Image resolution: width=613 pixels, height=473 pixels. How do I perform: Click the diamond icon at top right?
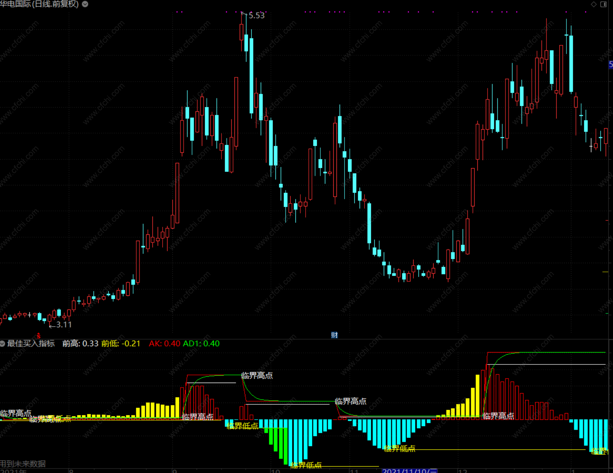pos(594,4)
